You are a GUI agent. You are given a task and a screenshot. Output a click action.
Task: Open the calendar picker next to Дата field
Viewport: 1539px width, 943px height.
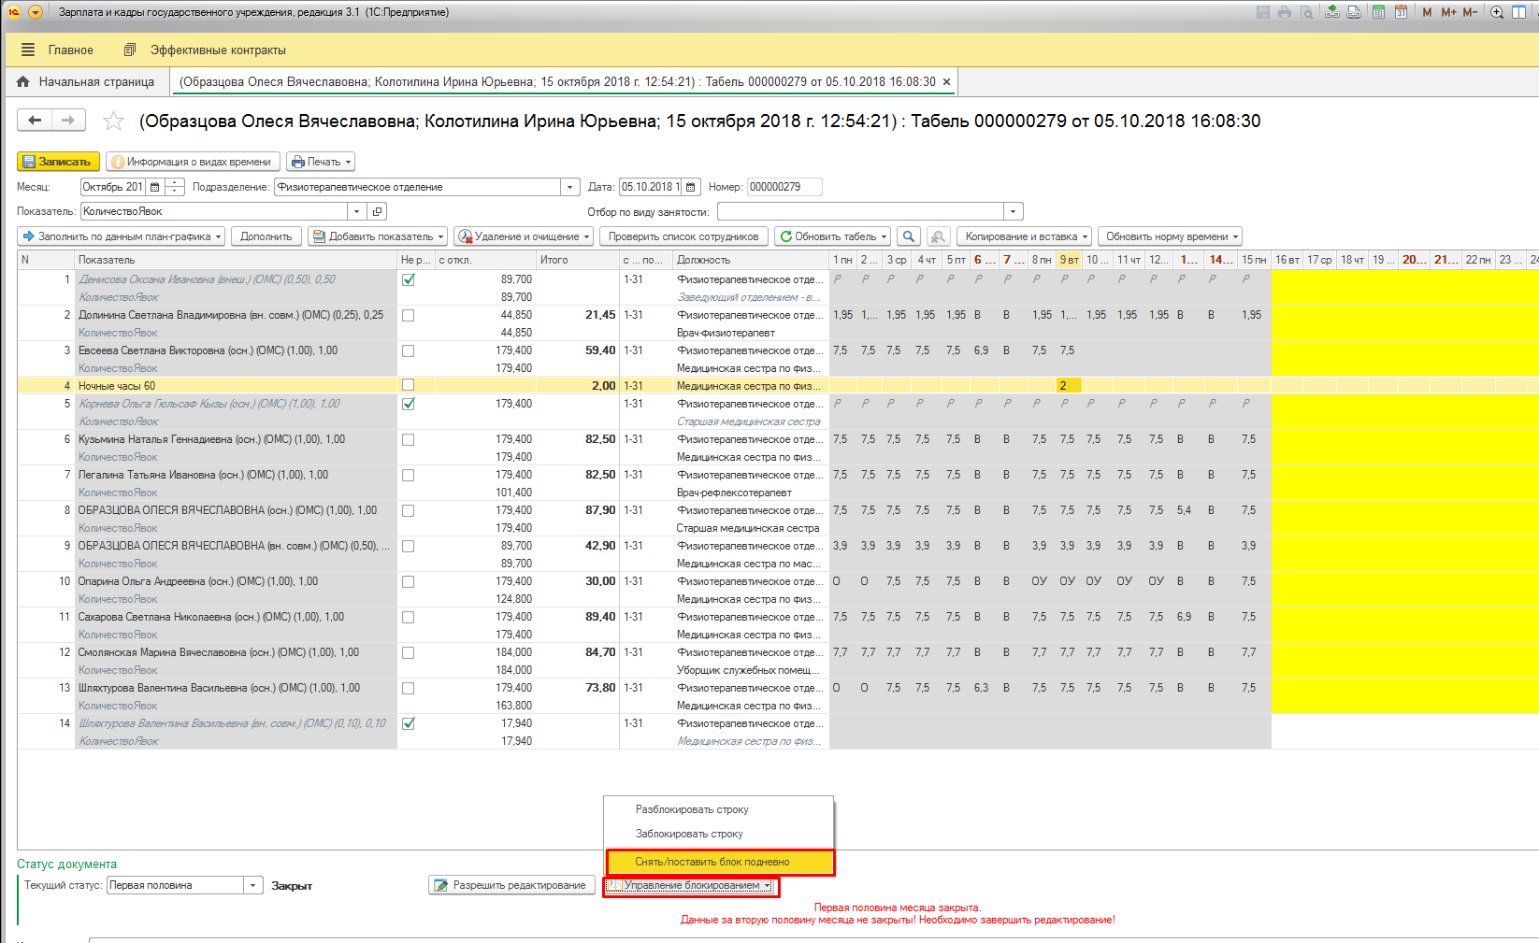point(691,187)
